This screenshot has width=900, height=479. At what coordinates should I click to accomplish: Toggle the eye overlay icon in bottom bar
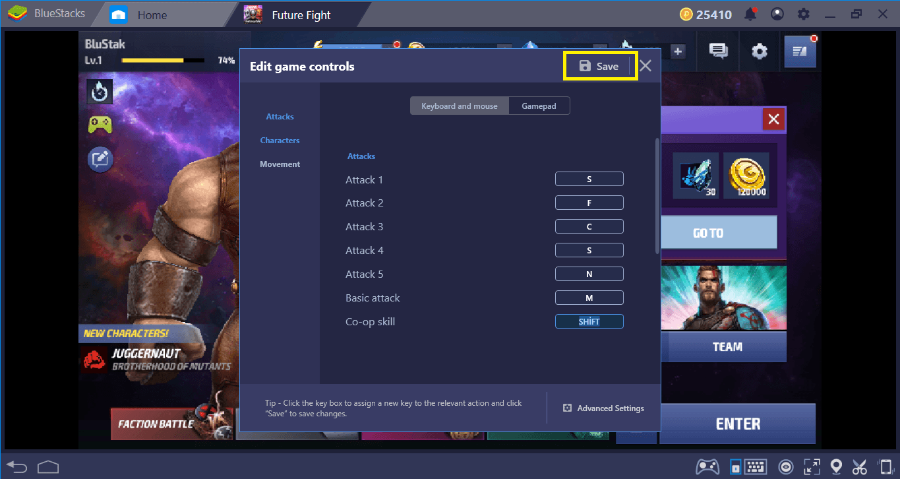pos(785,466)
